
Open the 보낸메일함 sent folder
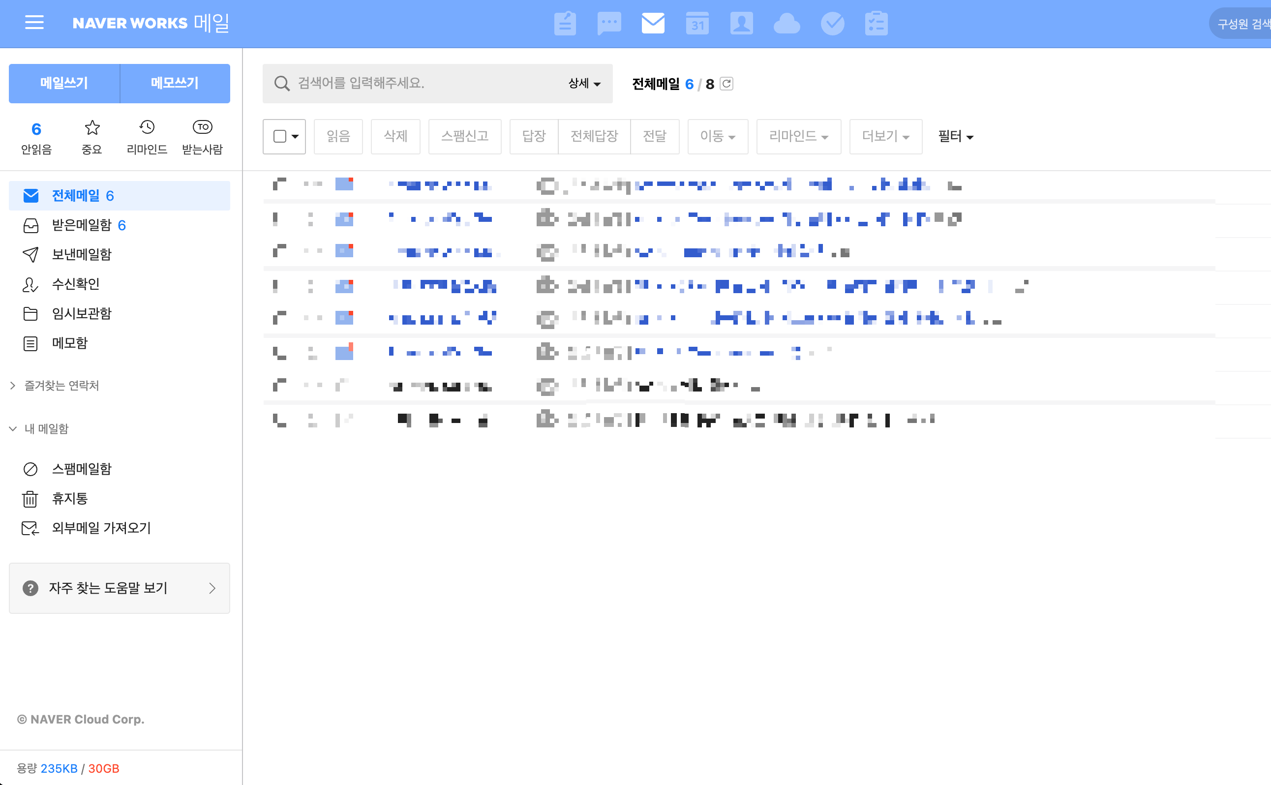(82, 254)
